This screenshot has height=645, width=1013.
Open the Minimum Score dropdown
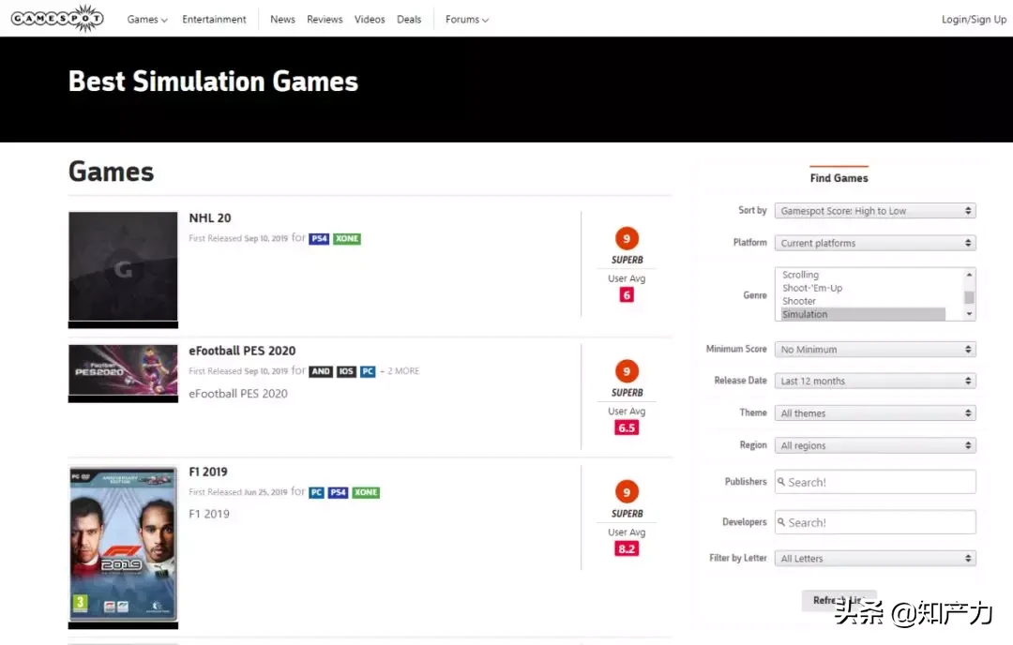tap(875, 350)
